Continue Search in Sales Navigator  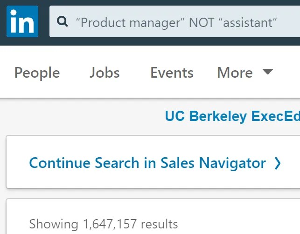tap(147, 163)
